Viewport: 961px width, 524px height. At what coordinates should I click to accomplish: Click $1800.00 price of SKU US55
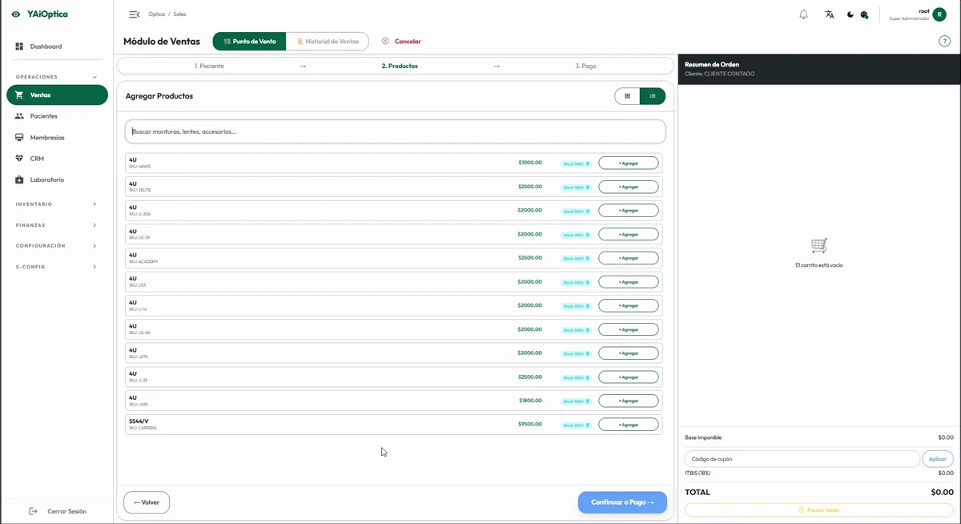pyautogui.click(x=530, y=400)
